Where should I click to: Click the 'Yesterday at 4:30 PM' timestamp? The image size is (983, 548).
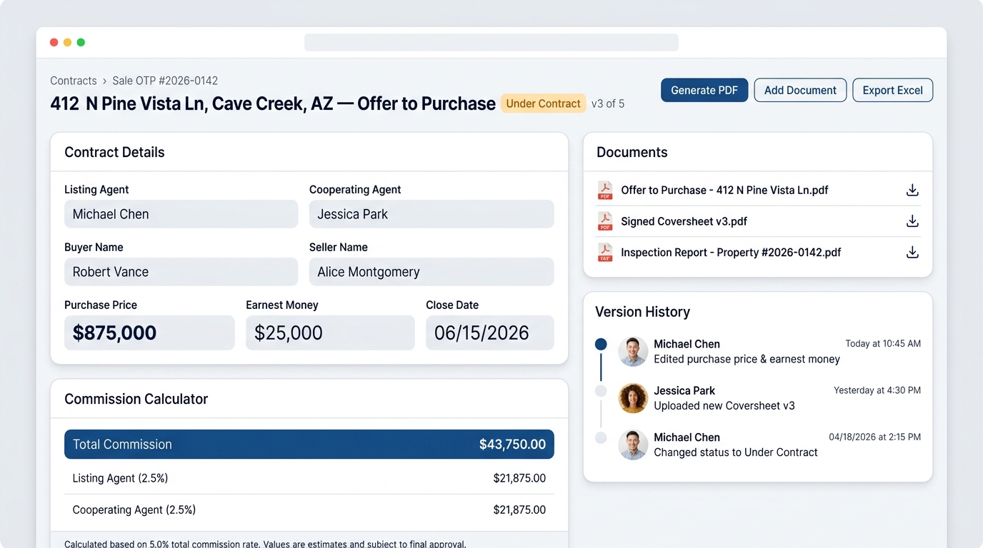coord(877,390)
